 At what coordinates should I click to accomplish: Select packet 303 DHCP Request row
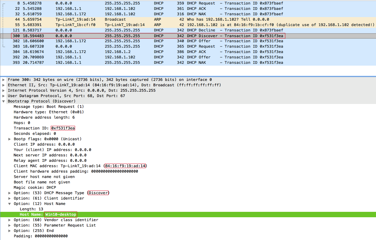(x=188, y=46)
